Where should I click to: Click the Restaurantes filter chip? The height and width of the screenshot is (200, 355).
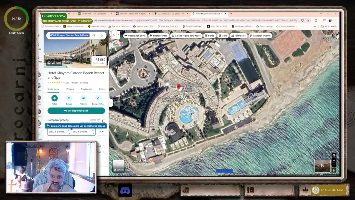159,36
